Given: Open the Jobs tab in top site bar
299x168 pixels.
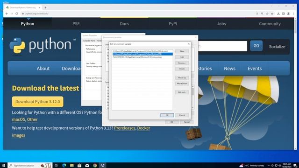Looking at the screenshot, I should click(x=221, y=24).
